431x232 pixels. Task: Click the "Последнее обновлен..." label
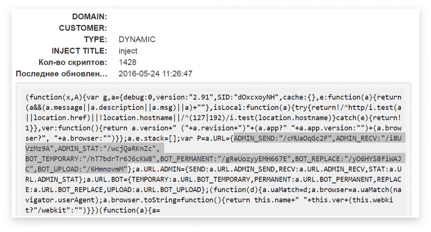pos(61,74)
